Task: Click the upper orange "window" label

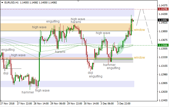Action: [139, 30]
